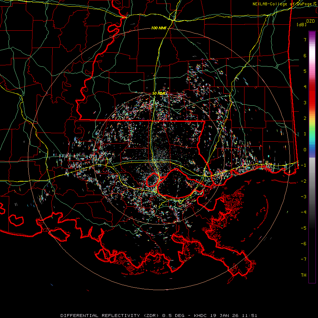Image resolution: width=318 pixels, height=318 pixels.
Task: Click the "DZD" legend title
Action: [x=311, y=21]
